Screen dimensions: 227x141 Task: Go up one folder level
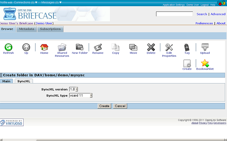point(26,47)
